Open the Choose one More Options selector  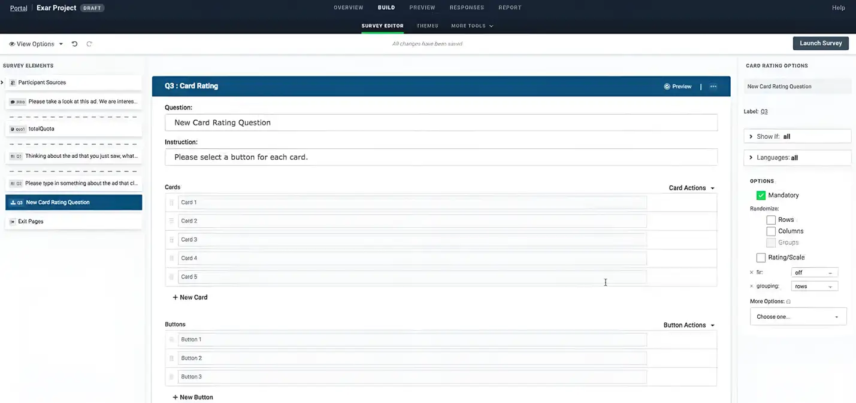pyautogui.click(x=798, y=316)
